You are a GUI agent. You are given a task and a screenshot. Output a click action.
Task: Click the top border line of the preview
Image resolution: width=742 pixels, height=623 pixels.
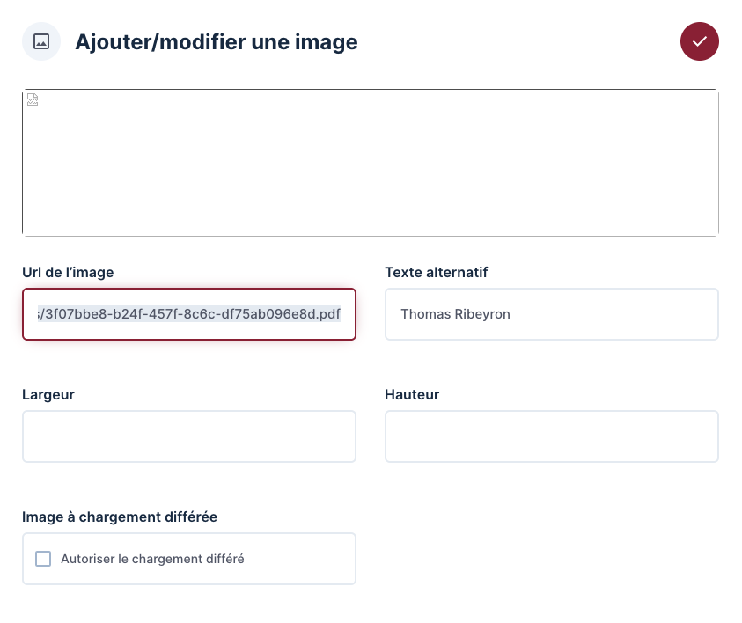[x=370, y=89]
